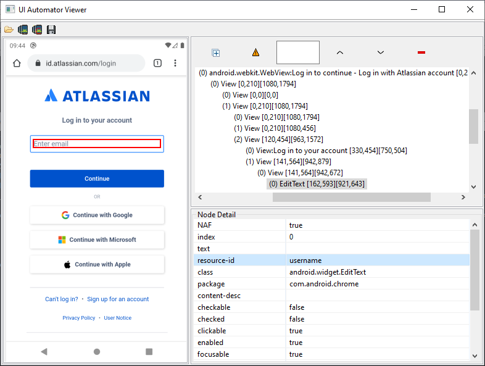Image resolution: width=485 pixels, height=366 pixels.
Task: Click Continue with Microsoft
Action: click(x=97, y=239)
